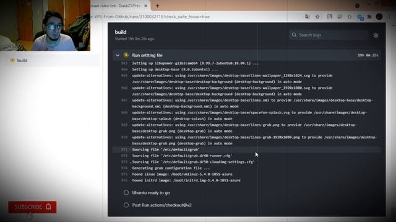Click the Ubuntu ready to go status circle
396x222 pixels.
point(126,193)
